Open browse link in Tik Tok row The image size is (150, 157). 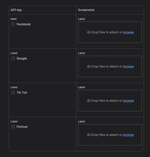click(x=128, y=101)
